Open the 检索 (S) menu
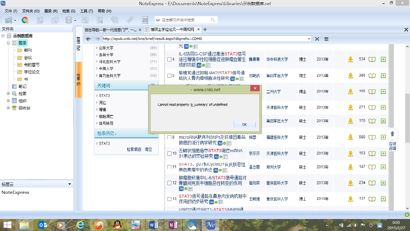Image resolution: width=410 pixels, height=231 pixels. click(69, 11)
